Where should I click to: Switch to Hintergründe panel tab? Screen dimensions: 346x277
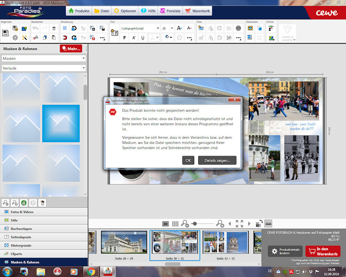point(21,245)
